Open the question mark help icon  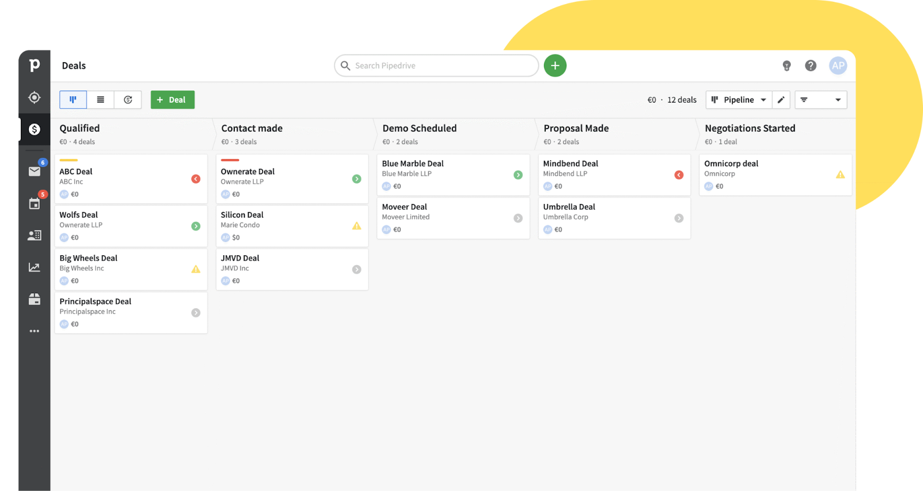click(811, 66)
